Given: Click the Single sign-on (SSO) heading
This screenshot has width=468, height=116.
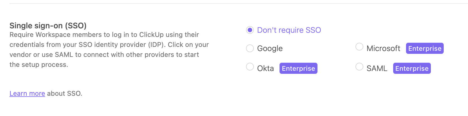Looking at the screenshot, I should [48, 26].
